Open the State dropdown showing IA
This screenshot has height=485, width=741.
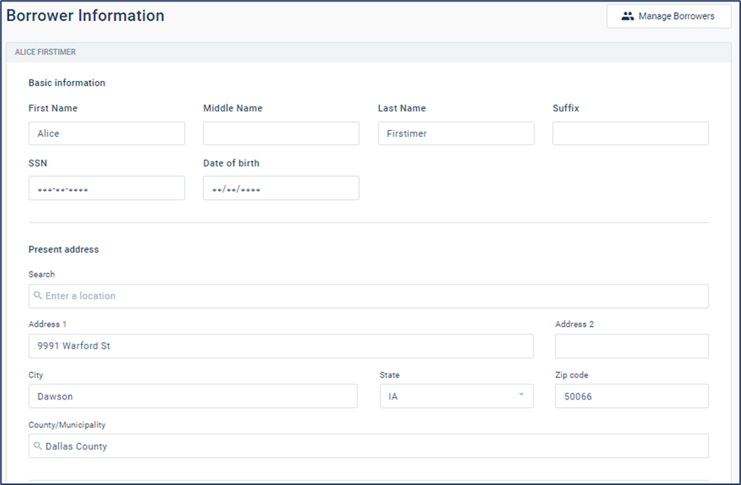(456, 396)
